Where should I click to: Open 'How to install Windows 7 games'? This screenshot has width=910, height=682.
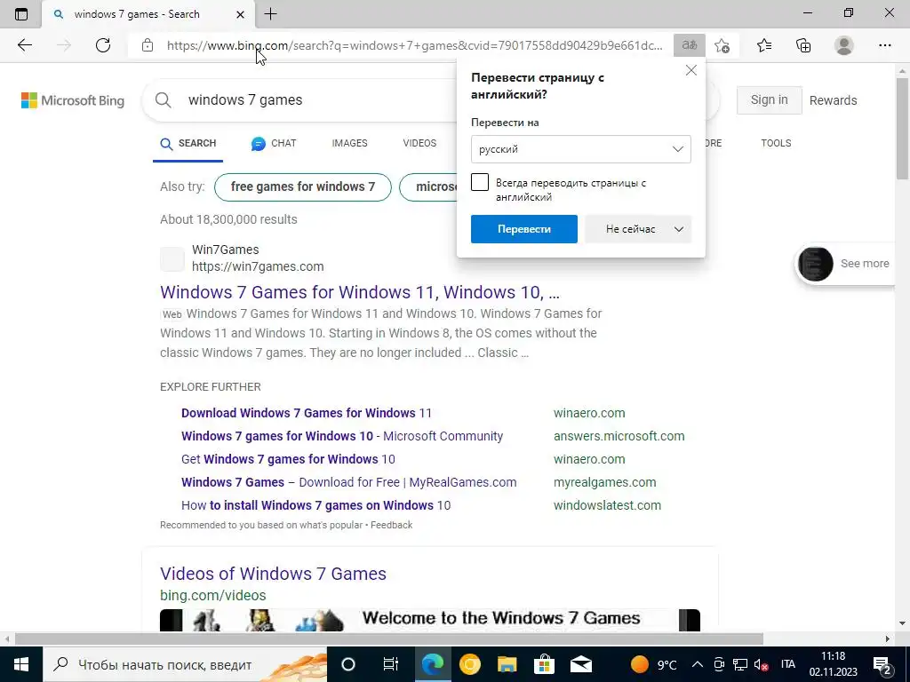315,505
